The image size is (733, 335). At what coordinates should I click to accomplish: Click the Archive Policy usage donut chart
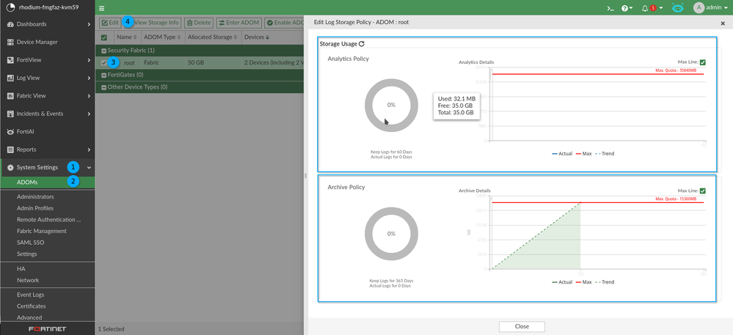click(x=391, y=233)
